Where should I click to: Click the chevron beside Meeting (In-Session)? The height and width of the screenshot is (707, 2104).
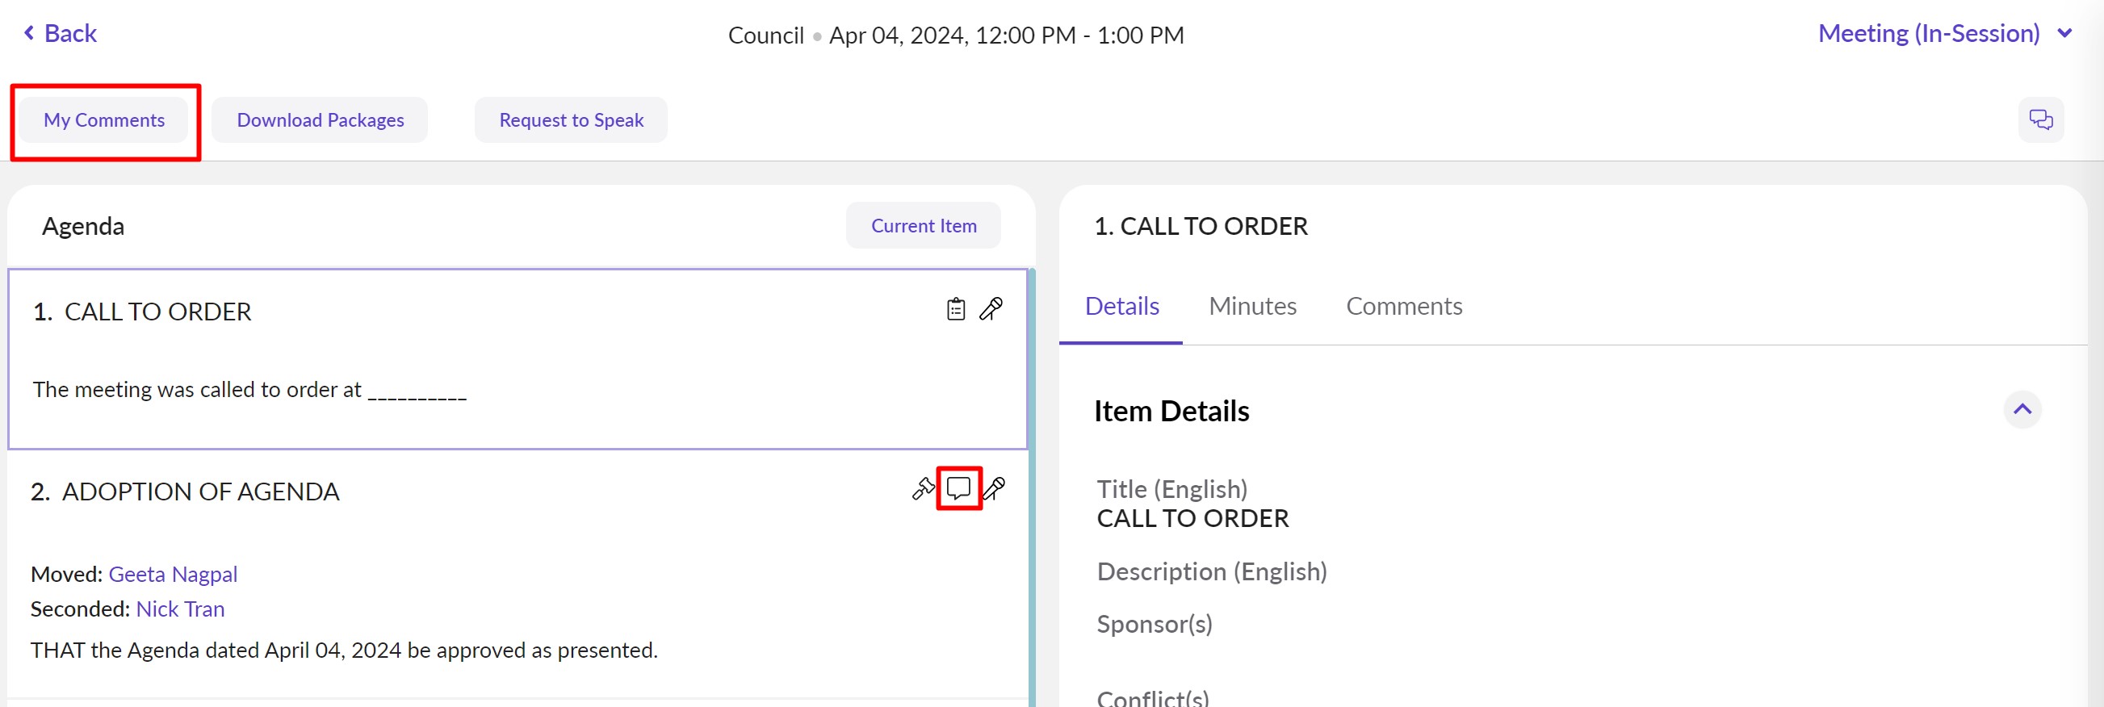(2064, 33)
